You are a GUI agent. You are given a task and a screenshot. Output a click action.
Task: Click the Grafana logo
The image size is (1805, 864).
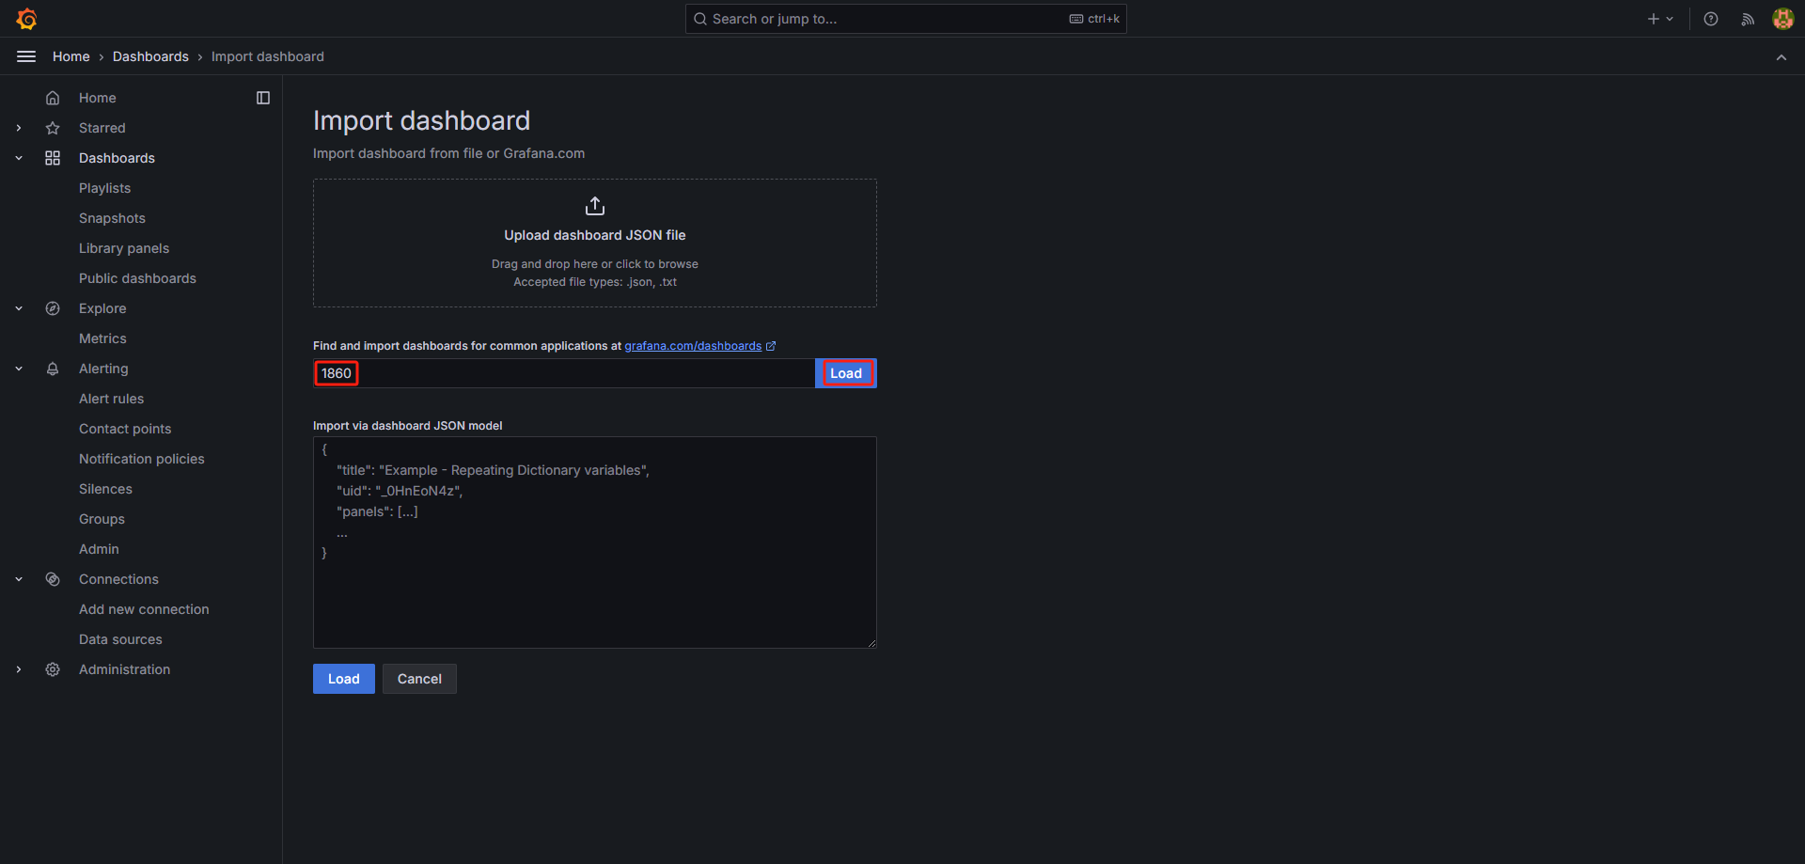tap(27, 18)
